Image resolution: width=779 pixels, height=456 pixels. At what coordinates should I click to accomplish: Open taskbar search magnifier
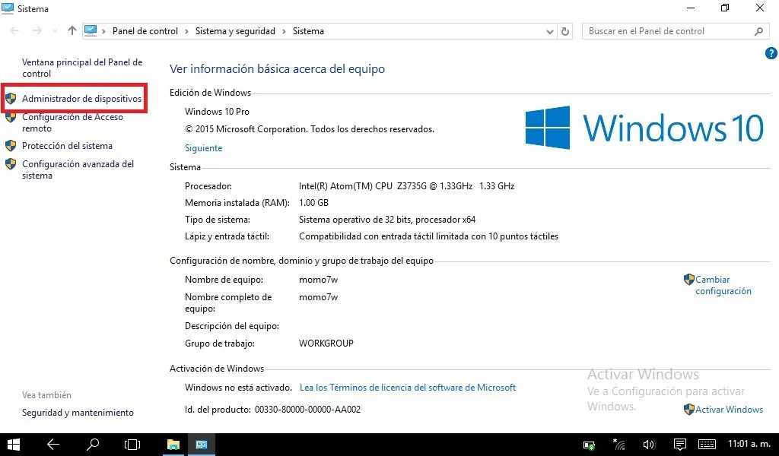pos(93,445)
